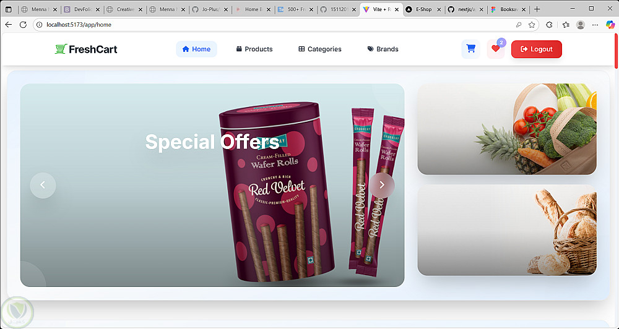Open the browser extensions icon
The height and width of the screenshot is (329, 619).
point(549,25)
